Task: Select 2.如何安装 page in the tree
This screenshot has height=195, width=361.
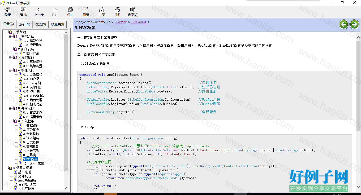Action: point(31,53)
